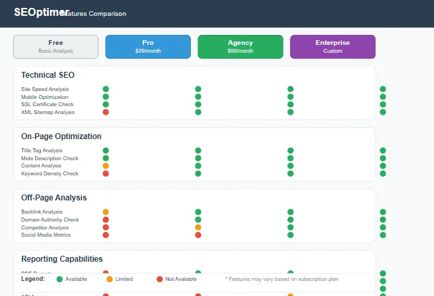The height and width of the screenshot is (296, 434).
Task: Click the red Free-plan dot for Domain Authority Check
Action: [x=106, y=220]
